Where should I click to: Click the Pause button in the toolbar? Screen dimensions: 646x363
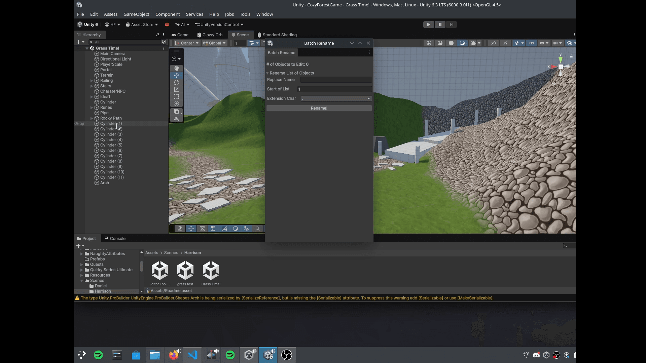tap(440, 24)
